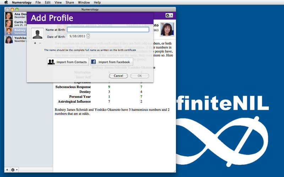
Task: Click the yellow minimize window button
Action: (x=12, y=9)
